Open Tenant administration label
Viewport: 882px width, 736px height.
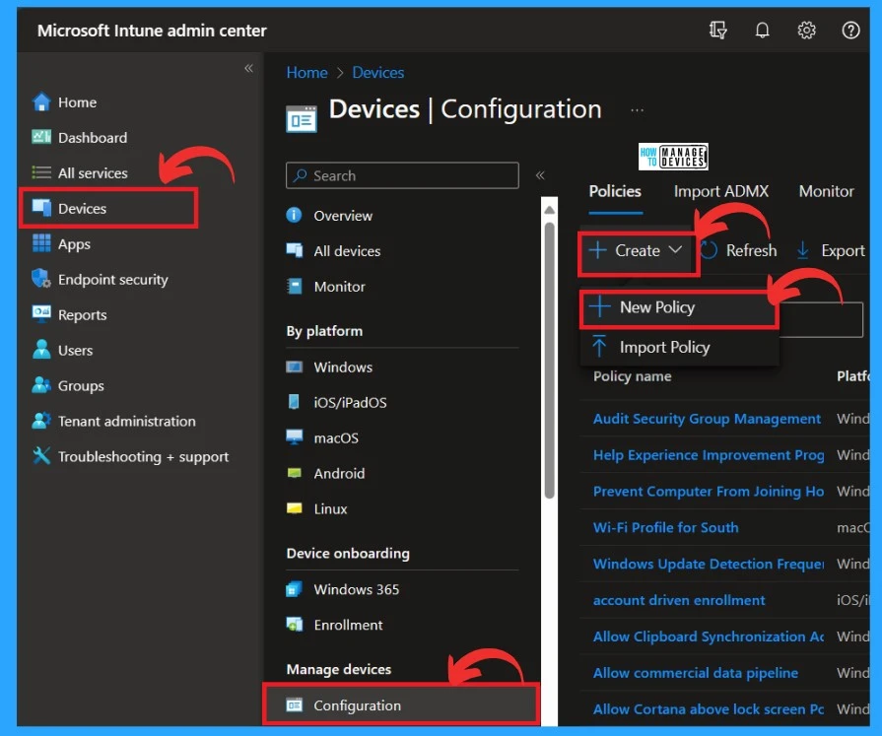(x=126, y=421)
